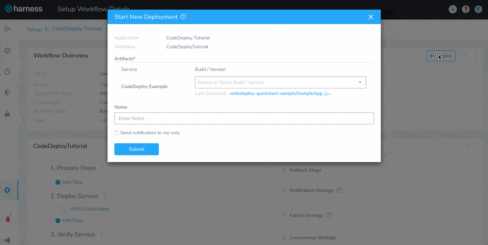Open help icon beside Start New Deployment
The image size is (488, 245).
[x=183, y=16]
